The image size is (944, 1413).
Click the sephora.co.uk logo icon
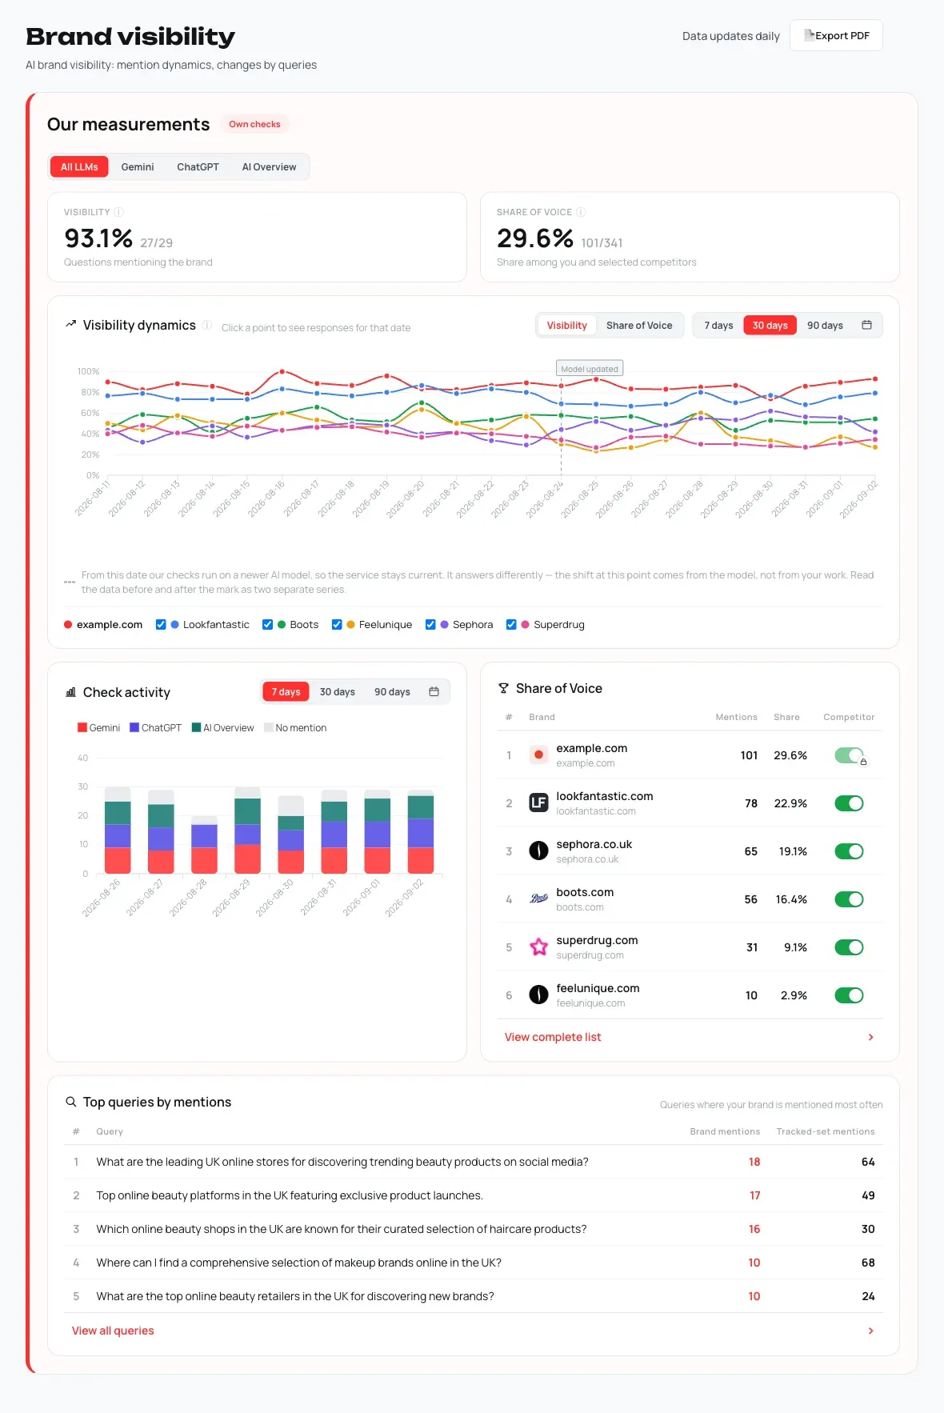tap(538, 851)
